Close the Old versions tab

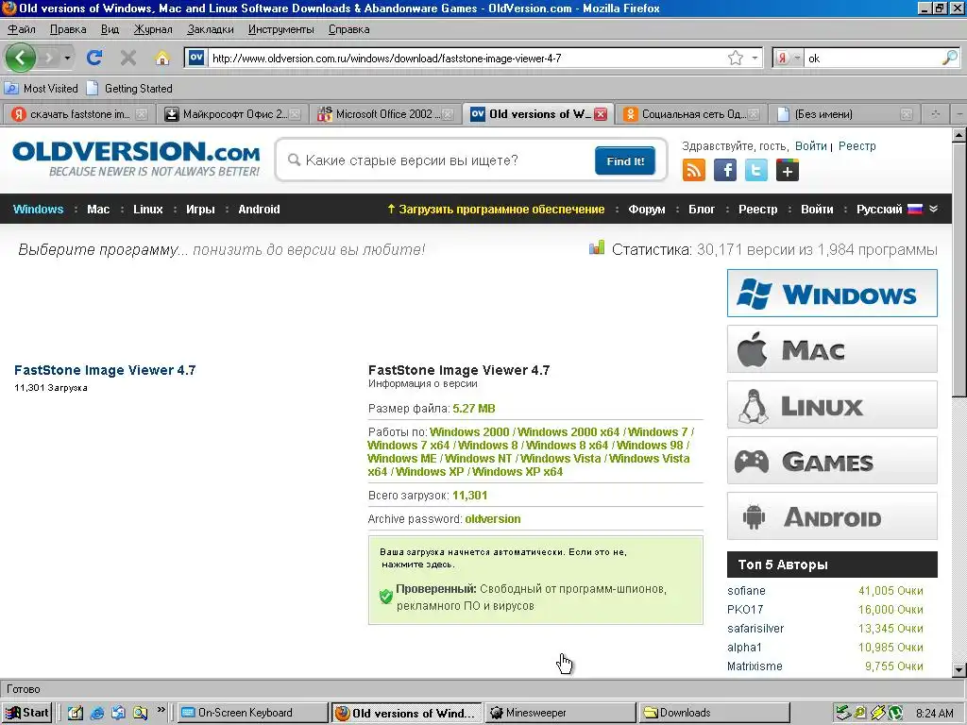click(600, 114)
